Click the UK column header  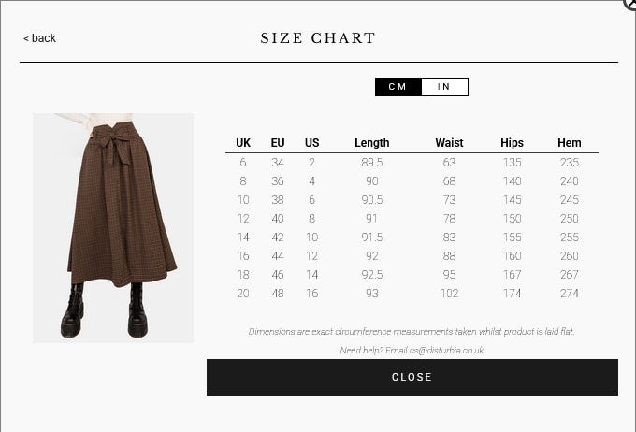243,143
